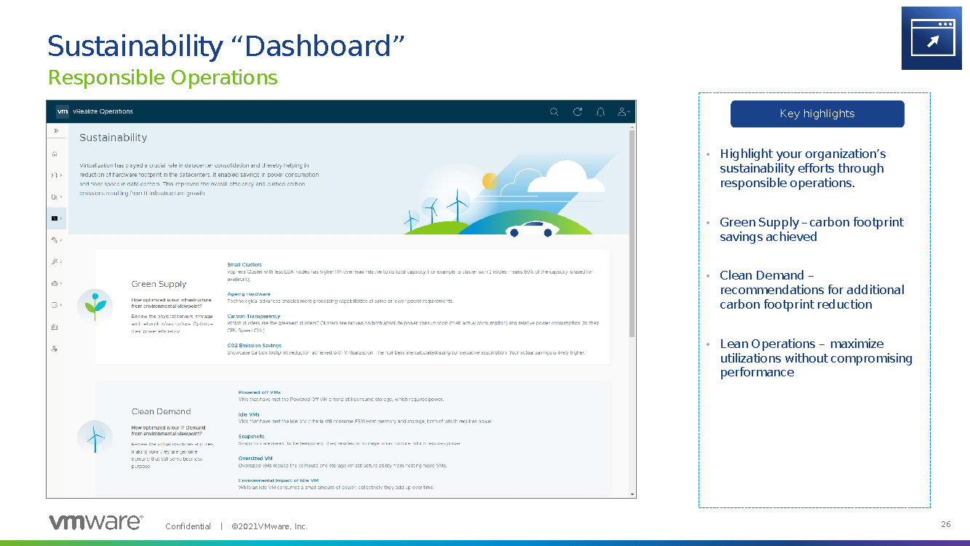Click the wrench icon in the sidebar
970x546 pixels.
55,240
